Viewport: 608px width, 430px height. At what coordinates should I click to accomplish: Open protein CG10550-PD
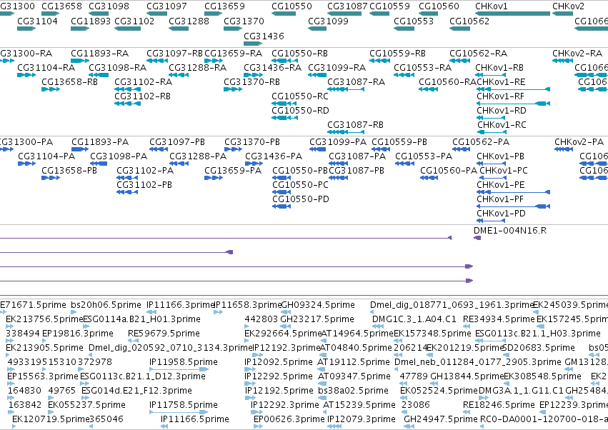pos(301,199)
